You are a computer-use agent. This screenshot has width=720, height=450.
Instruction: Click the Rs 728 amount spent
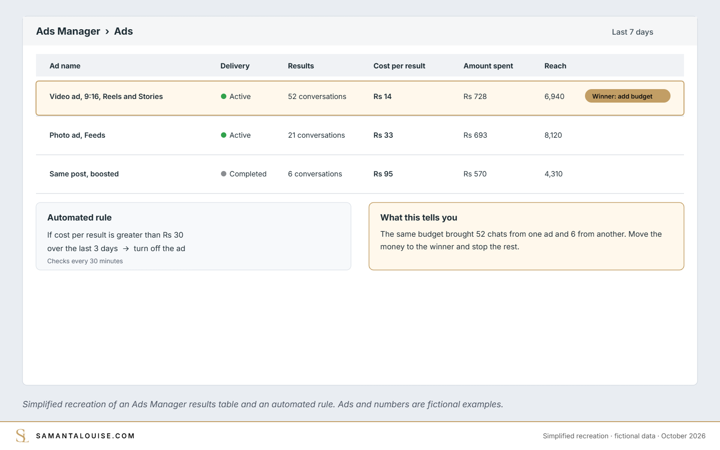click(x=475, y=97)
